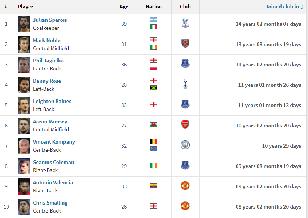Click the Arsenal crest beside Aaron Ramsey
This screenshot has height=218, width=308.
click(x=185, y=124)
